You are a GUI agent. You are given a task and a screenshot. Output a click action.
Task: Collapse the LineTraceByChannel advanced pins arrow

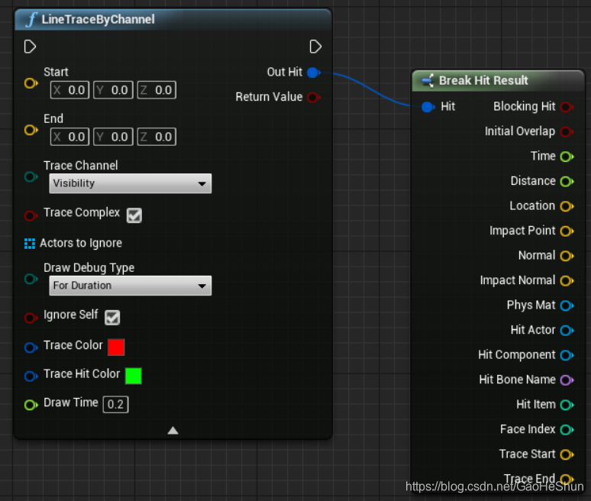[173, 431]
